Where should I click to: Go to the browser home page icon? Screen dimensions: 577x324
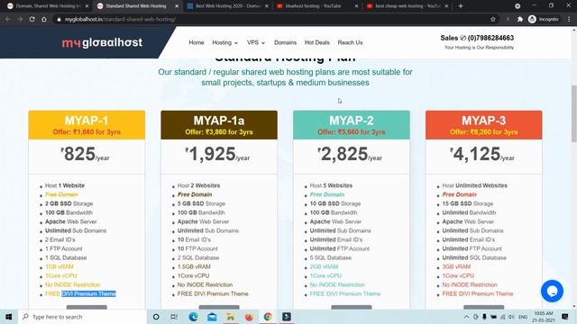[44, 19]
